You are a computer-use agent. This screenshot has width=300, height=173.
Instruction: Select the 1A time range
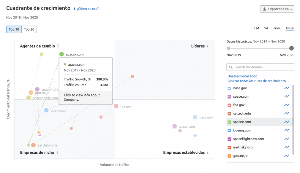click(266, 28)
